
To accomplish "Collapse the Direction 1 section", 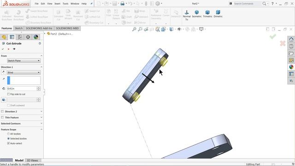I will (x=41, y=67).
